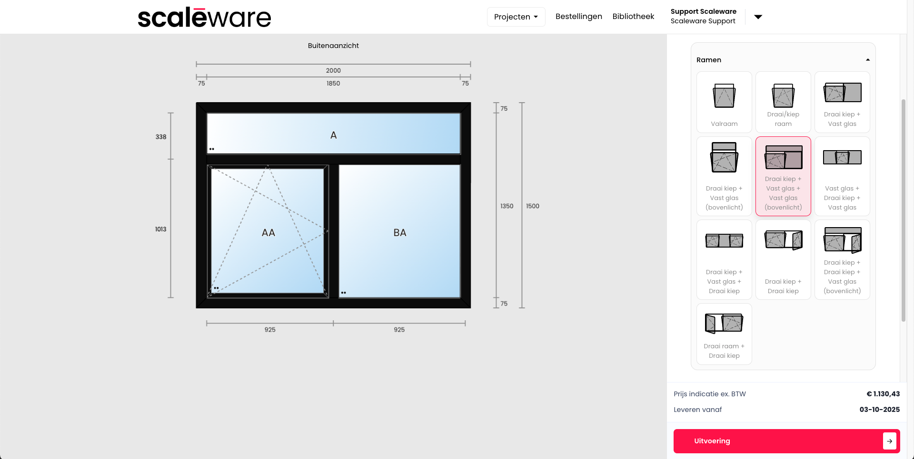Click the 2000 total width dimension
Image resolution: width=914 pixels, height=459 pixels.
[x=333, y=70]
